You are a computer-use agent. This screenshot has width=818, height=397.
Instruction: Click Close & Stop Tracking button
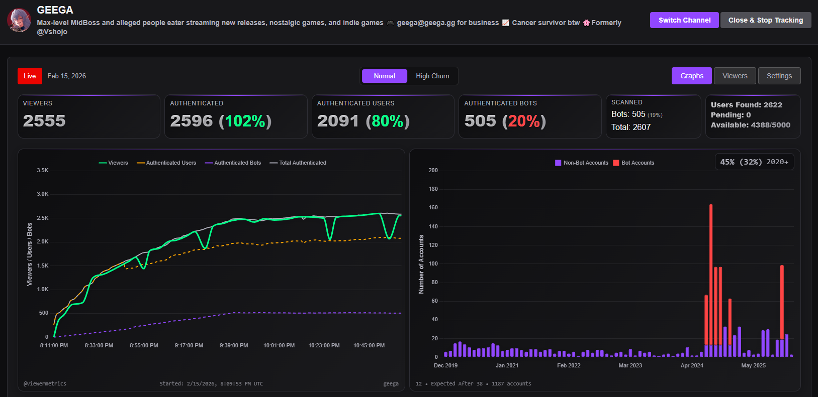766,20
